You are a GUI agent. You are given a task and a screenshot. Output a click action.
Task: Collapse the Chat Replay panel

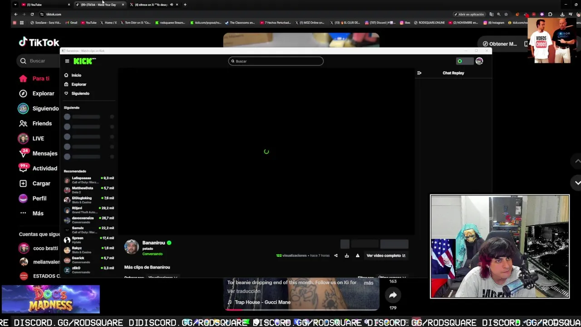(x=419, y=73)
